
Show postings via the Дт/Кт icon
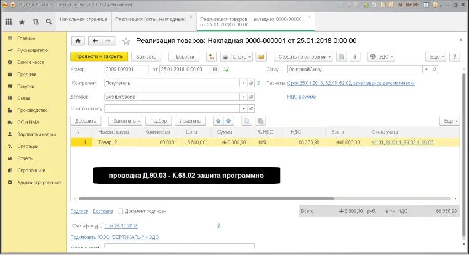[211, 56]
